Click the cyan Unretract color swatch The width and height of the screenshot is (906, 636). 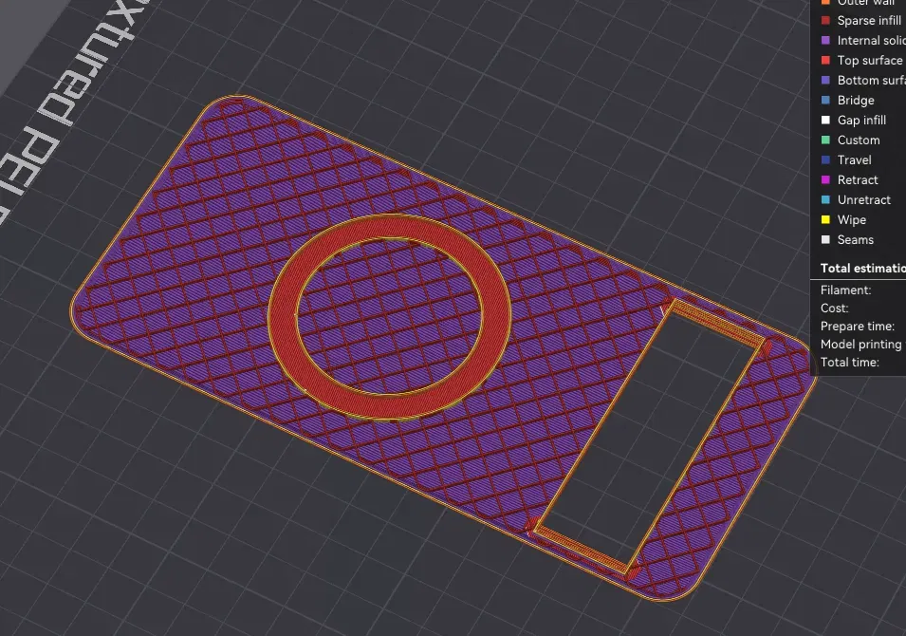825,200
